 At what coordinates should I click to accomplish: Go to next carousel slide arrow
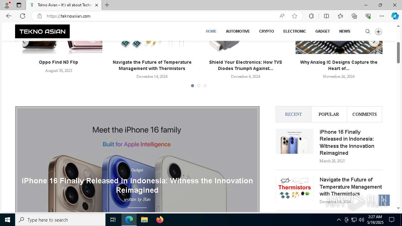pos(374,42)
